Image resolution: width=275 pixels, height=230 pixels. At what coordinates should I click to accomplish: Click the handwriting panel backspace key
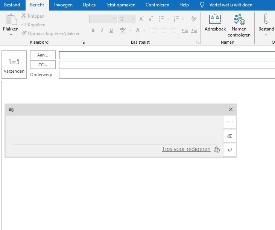click(x=230, y=136)
